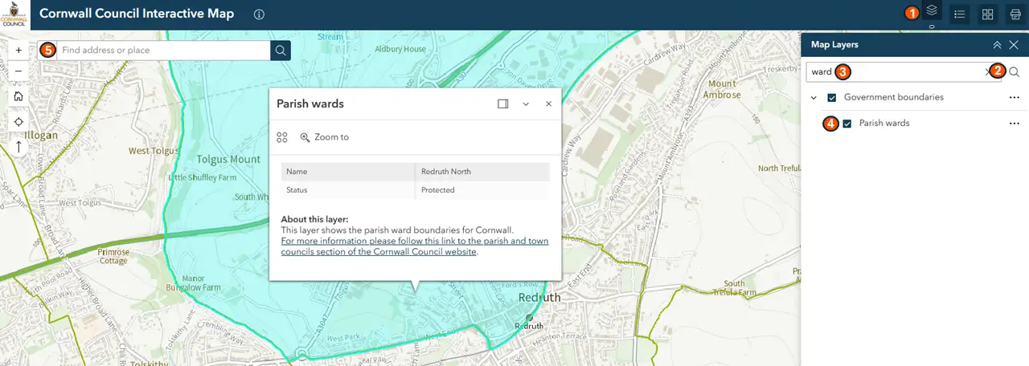Zoom to selected parish ward

324,137
